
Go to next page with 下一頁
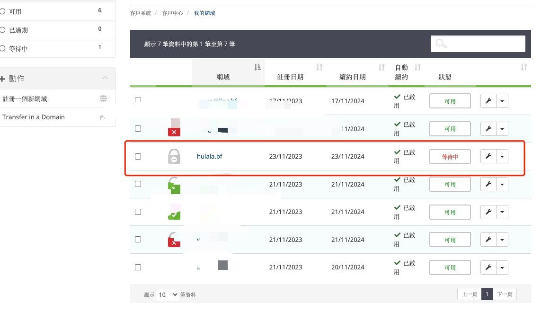[505, 294]
